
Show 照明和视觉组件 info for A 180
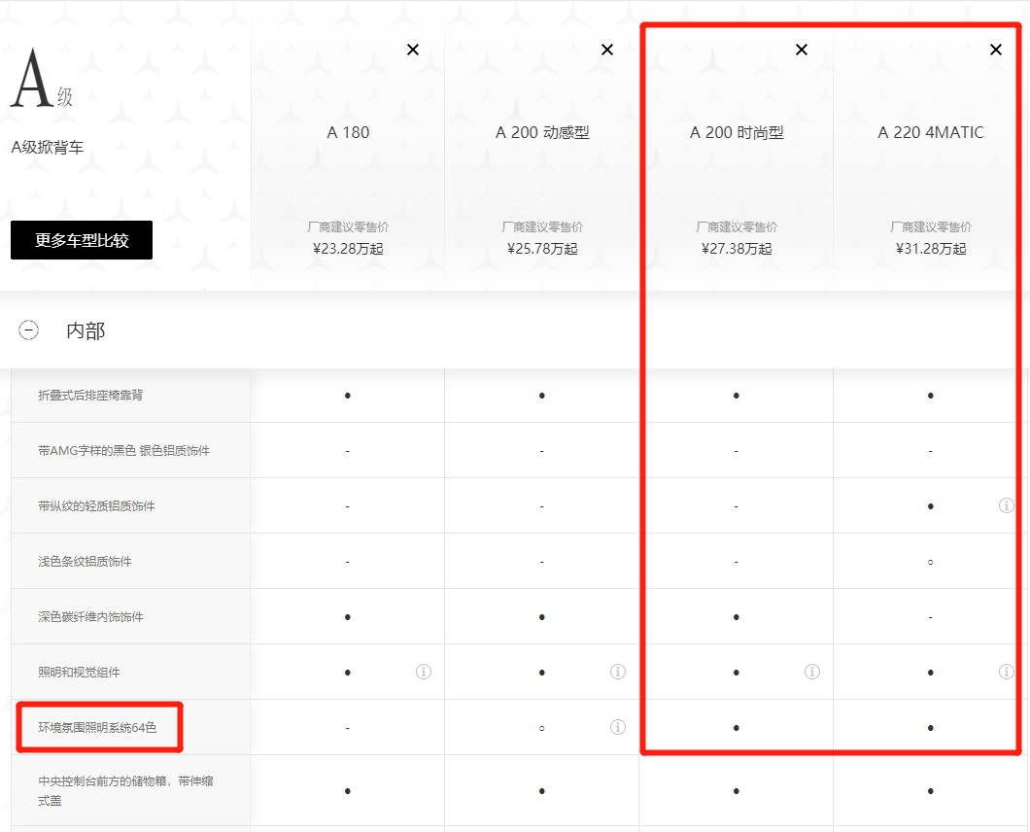[x=424, y=672]
